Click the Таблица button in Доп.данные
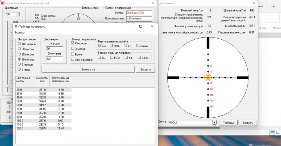The width and height of the screenshot is (281, 146). [228, 123]
